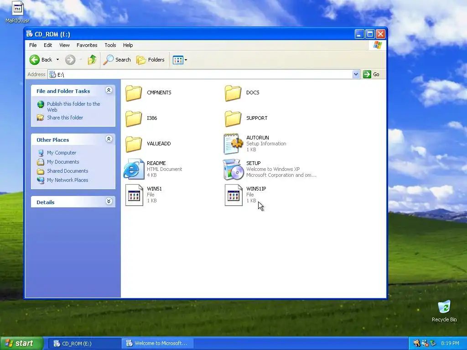
Task: Click the Go button
Action: [371, 74]
